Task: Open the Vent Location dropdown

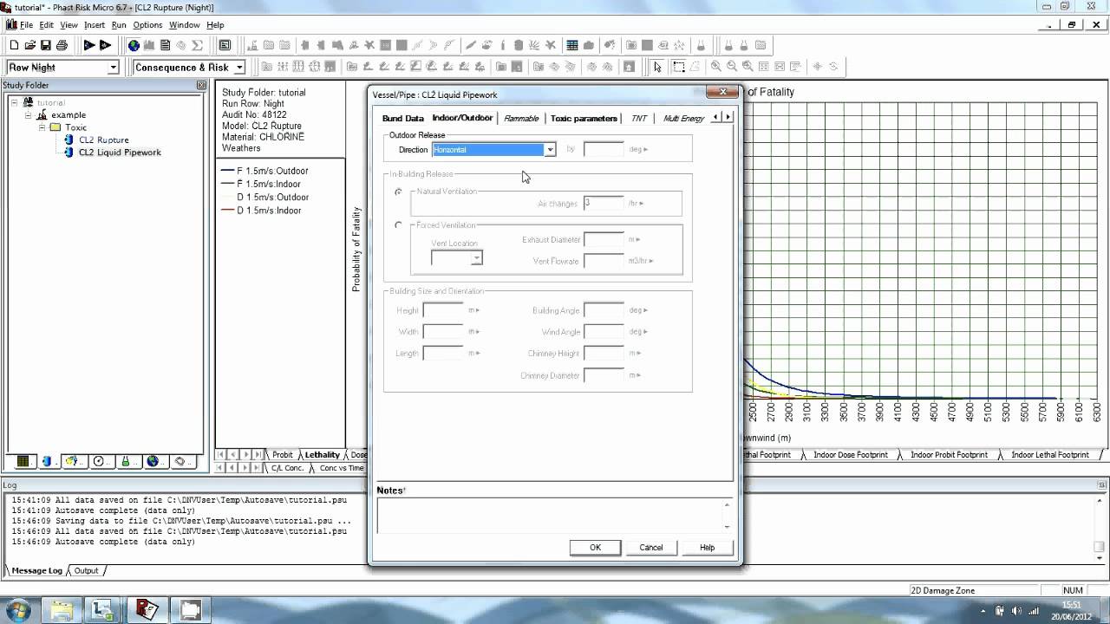Action: (476, 258)
